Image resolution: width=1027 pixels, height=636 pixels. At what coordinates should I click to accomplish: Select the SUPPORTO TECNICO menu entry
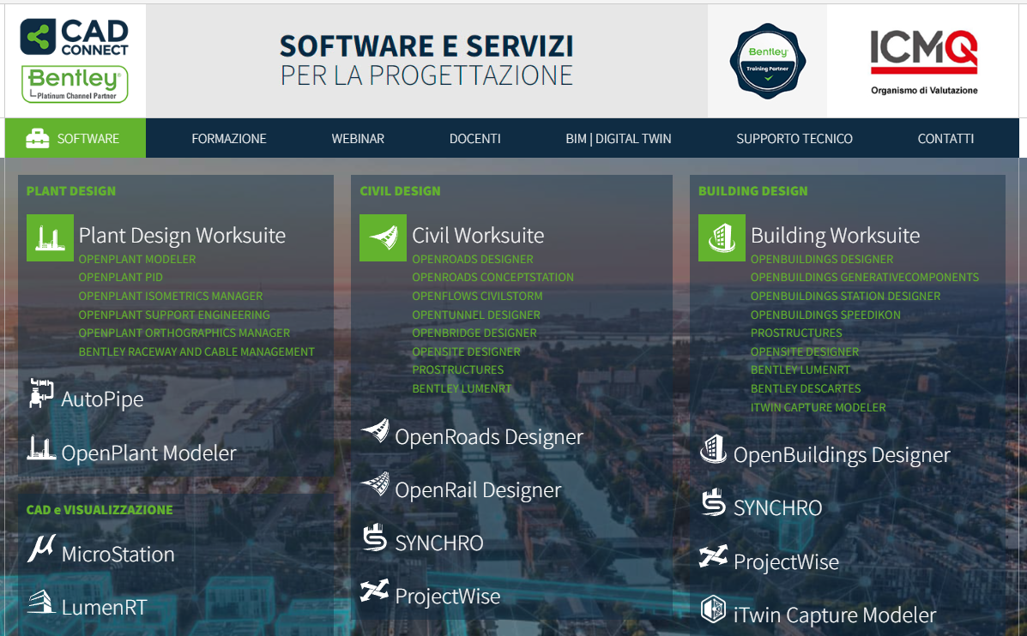click(x=794, y=138)
